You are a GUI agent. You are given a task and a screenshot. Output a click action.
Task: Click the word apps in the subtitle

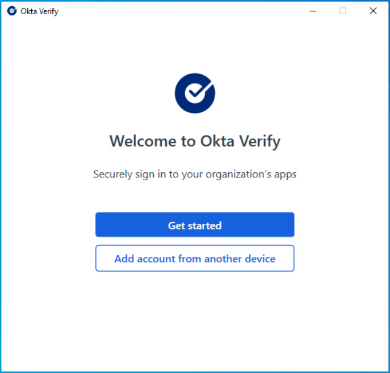point(286,175)
